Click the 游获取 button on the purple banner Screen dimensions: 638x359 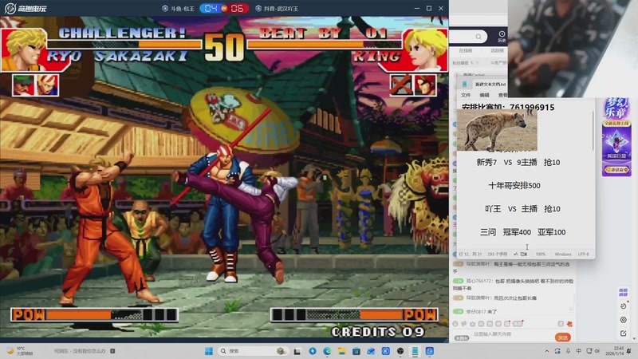pyautogui.click(x=616, y=169)
